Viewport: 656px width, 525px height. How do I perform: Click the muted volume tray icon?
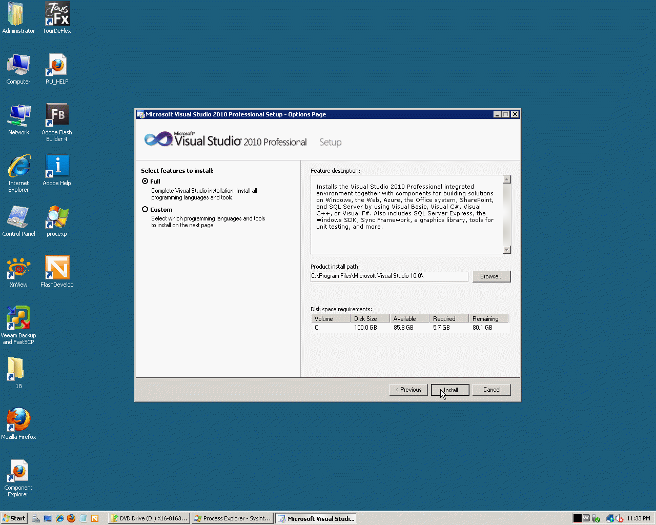point(619,518)
